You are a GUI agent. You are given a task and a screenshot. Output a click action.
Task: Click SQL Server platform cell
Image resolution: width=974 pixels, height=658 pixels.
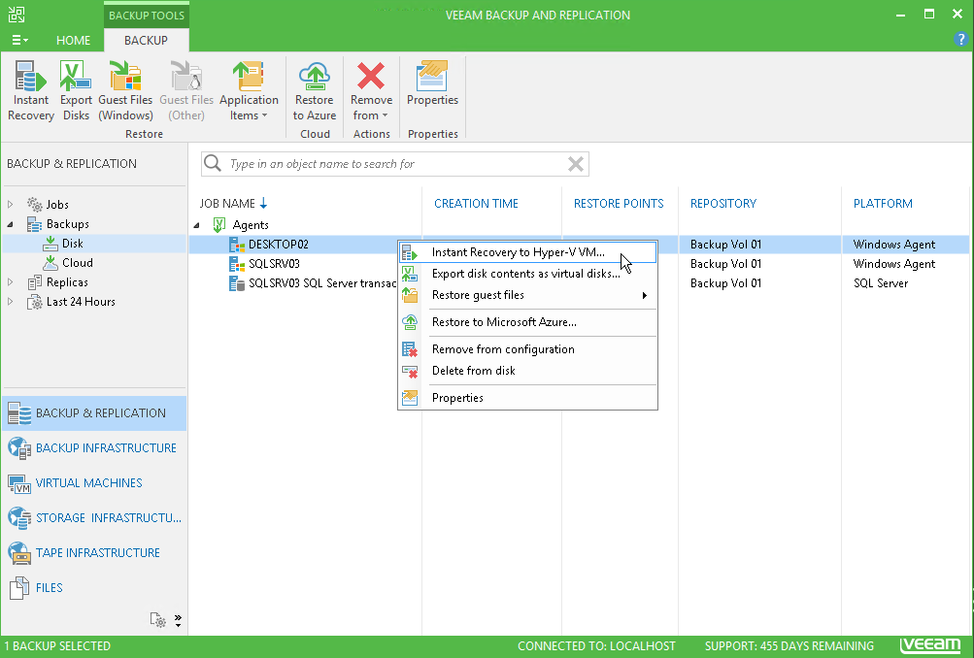pos(880,283)
